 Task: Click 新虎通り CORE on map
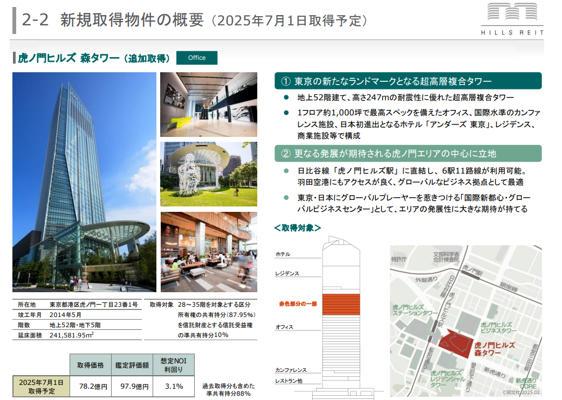click(x=526, y=383)
